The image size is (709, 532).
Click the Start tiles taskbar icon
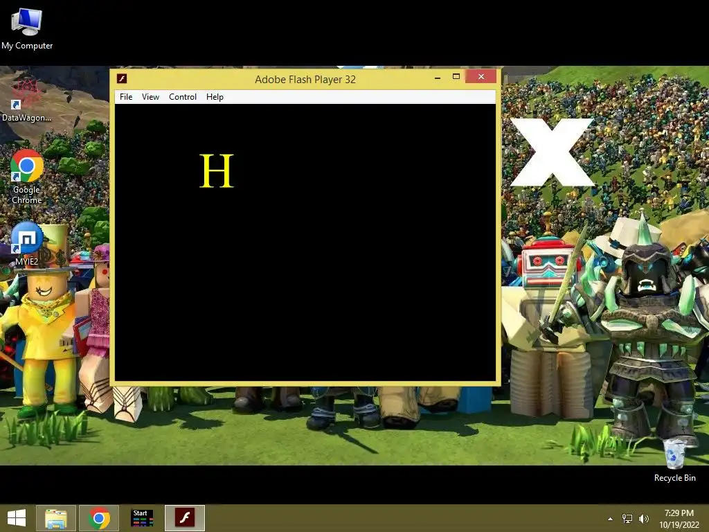[142, 518]
